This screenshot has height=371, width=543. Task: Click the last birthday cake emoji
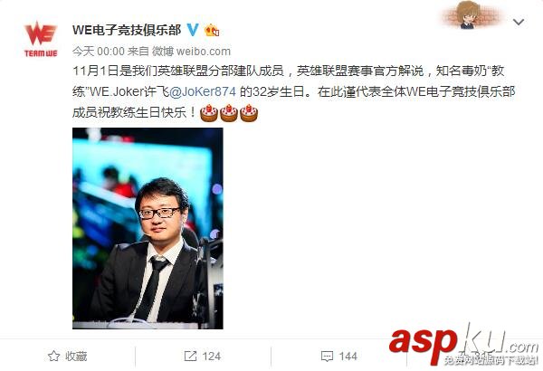pos(249,113)
